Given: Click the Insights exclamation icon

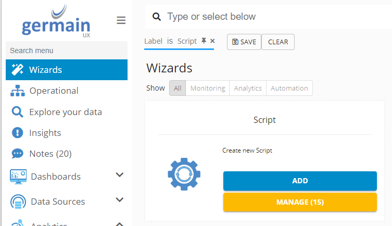Looking at the screenshot, I should (18, 133).
